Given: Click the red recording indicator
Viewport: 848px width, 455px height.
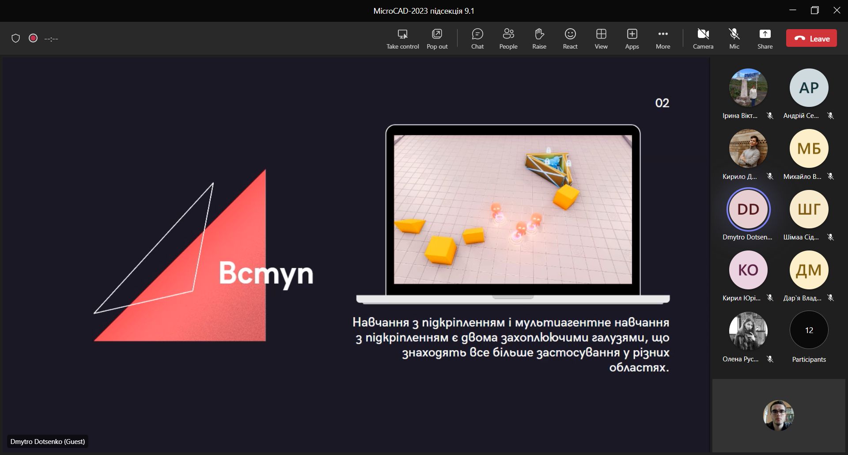Looking at the screenshot, I should click(x=33, y=38).
